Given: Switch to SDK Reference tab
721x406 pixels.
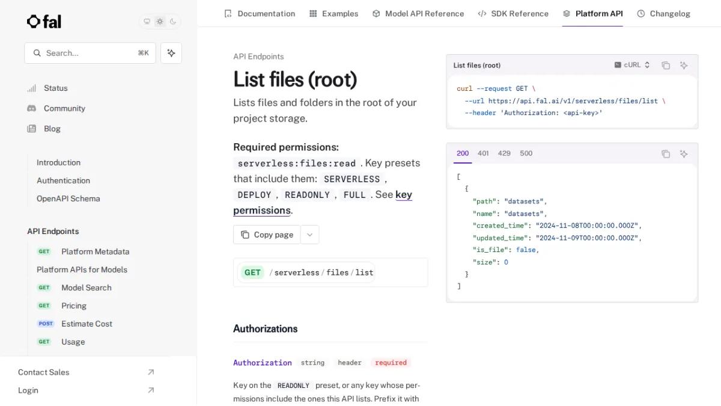Looking at the screenshot, I should click(513, 13).
